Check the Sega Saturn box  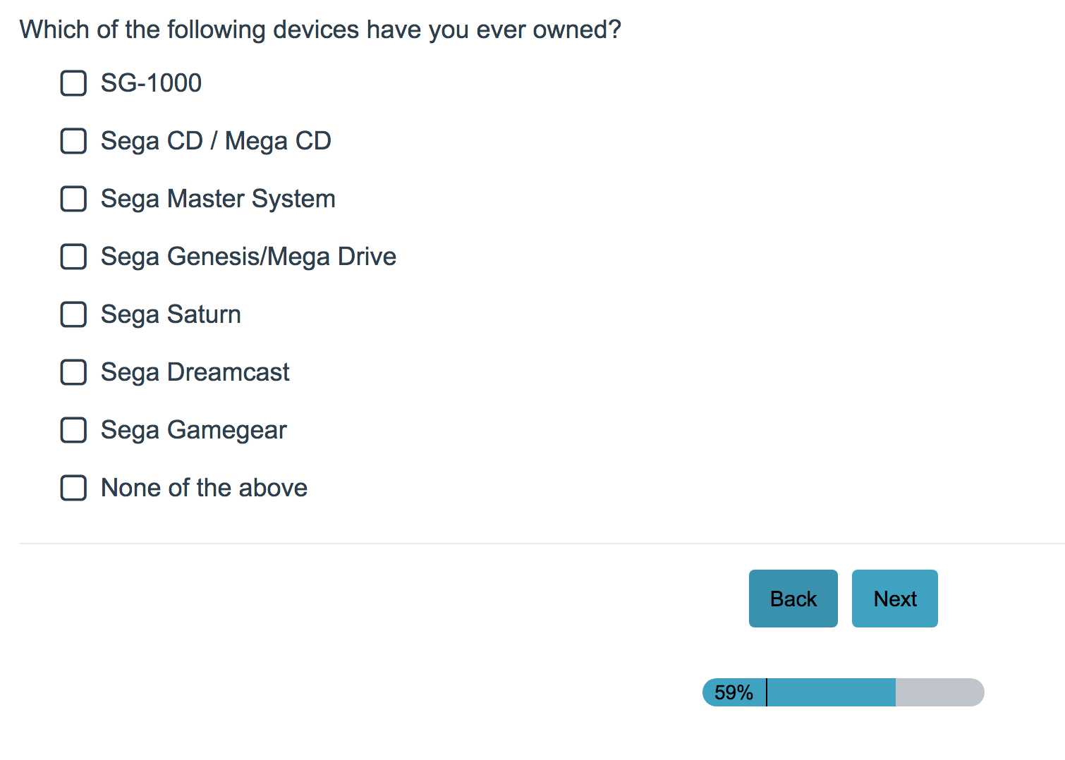click(x=73, y=314)
